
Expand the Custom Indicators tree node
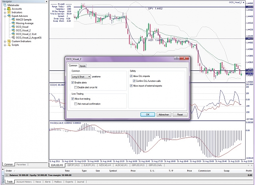(5, 41)
